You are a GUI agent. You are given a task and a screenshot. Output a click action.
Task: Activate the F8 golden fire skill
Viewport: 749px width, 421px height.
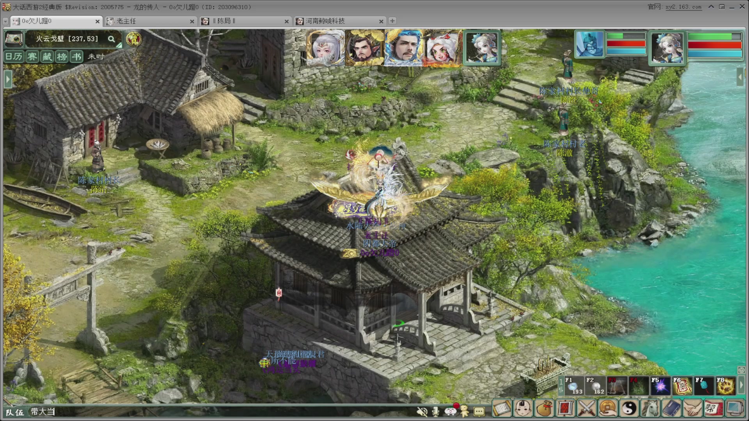point(726,386)
